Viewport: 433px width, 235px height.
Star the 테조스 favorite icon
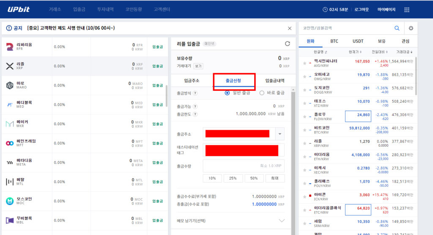point(304,103)
